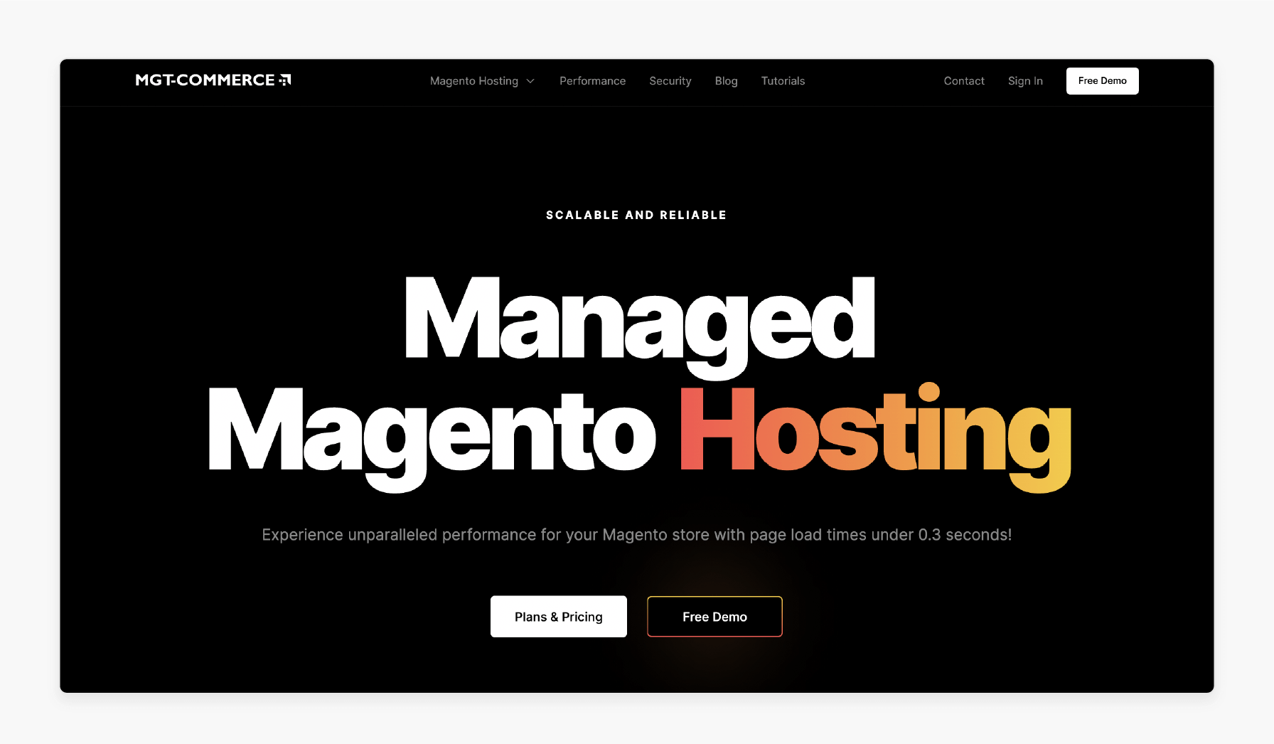Open the Security nav link
The width and height of the screenshot is (1274, 744).
[x=670, y=81]
